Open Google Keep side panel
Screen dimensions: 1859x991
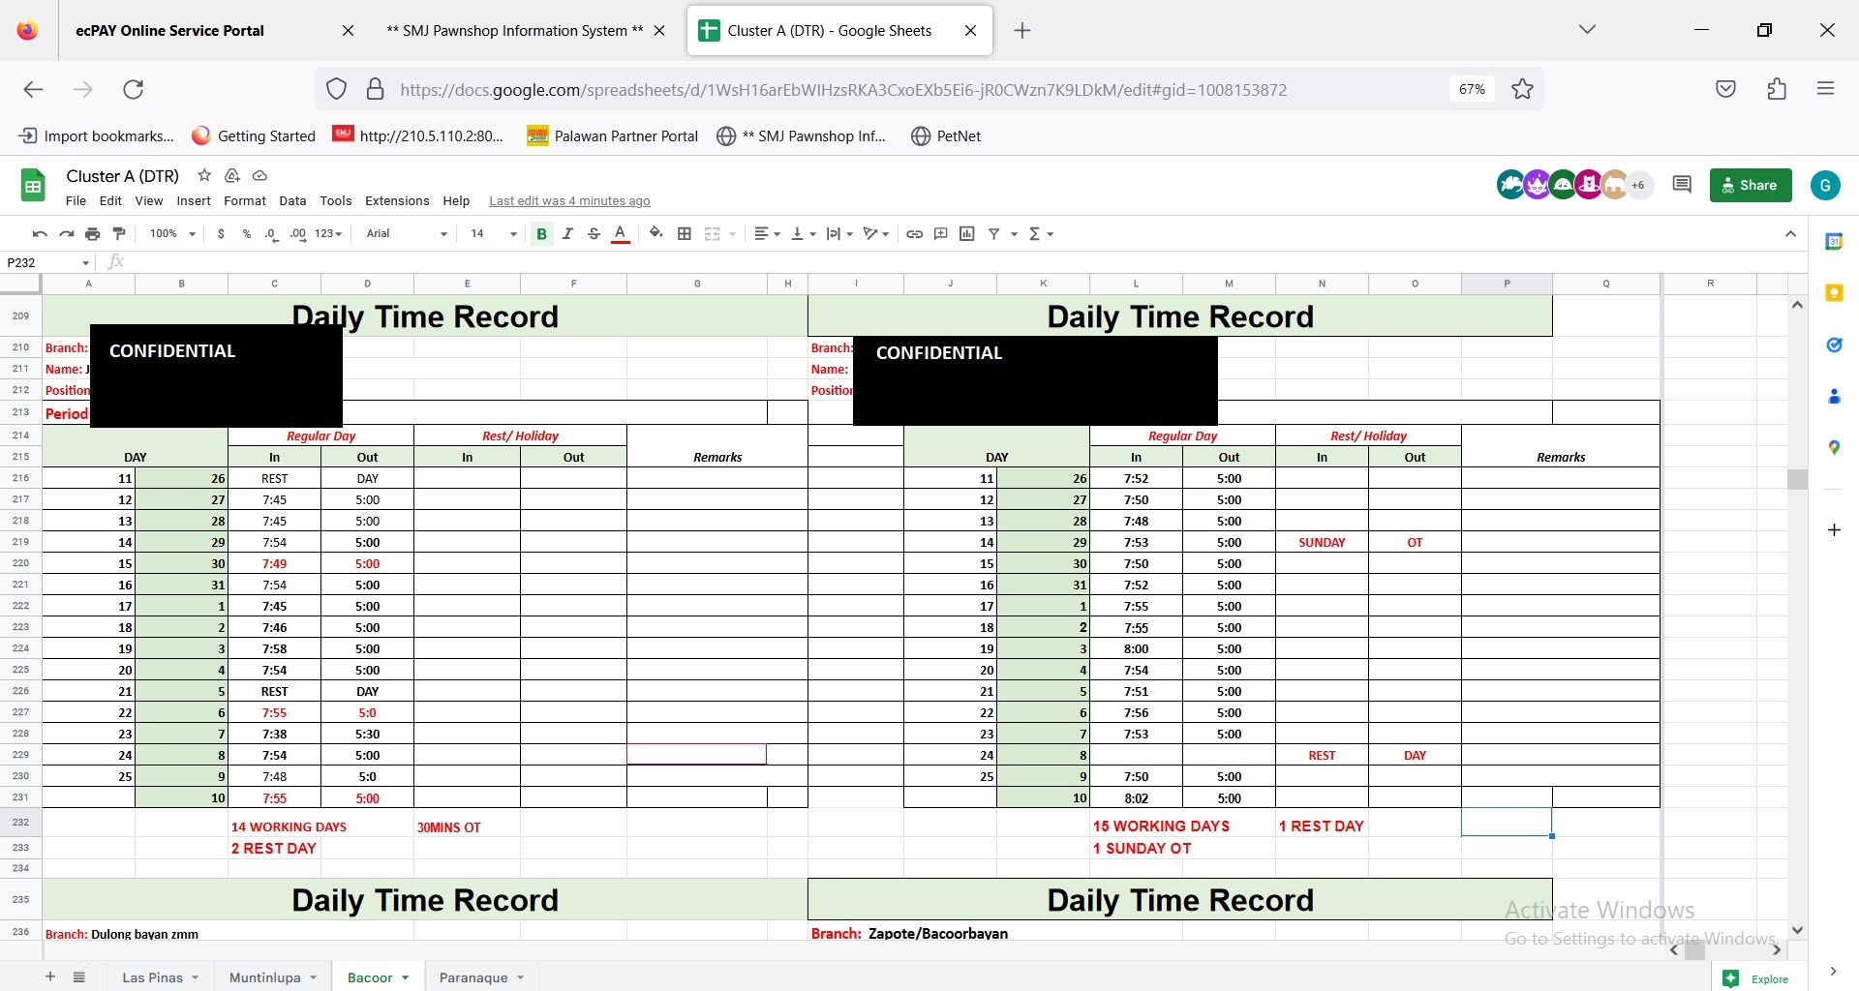click(1834, 293)
